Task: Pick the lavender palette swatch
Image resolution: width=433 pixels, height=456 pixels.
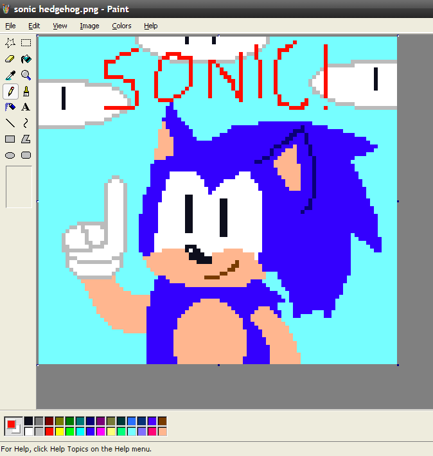Action: click(x=142, y=432)
